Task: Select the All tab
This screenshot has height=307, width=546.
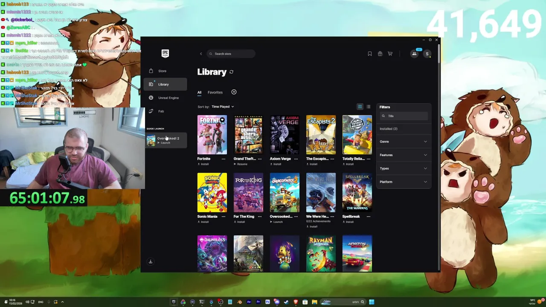Action: coord(199,92)
